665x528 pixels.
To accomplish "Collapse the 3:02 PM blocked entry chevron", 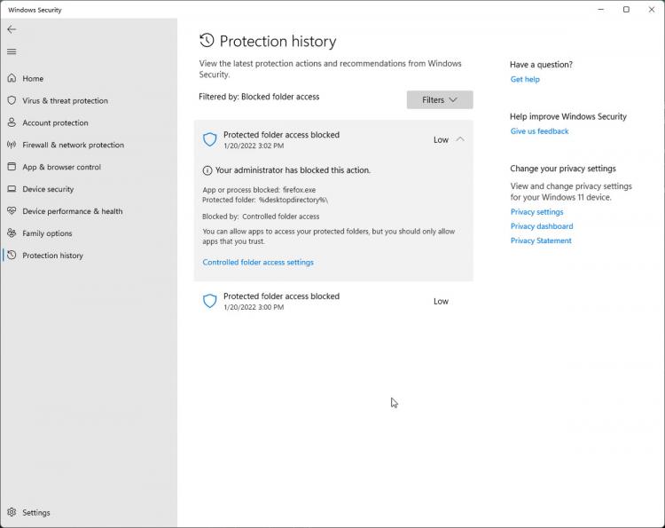I will point(460,139).
